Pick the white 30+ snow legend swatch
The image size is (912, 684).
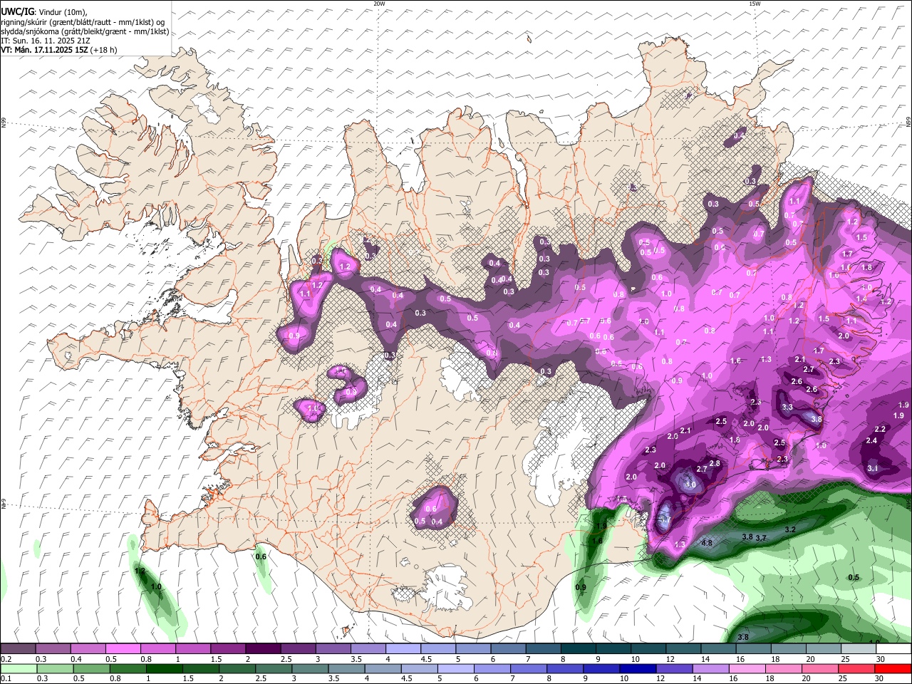pos(892,649)
